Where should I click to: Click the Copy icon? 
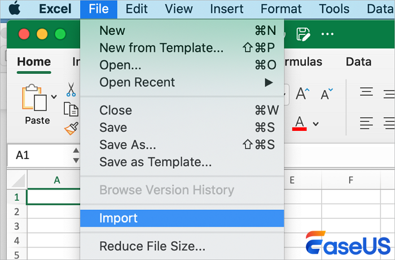click(x=71, y=109)
